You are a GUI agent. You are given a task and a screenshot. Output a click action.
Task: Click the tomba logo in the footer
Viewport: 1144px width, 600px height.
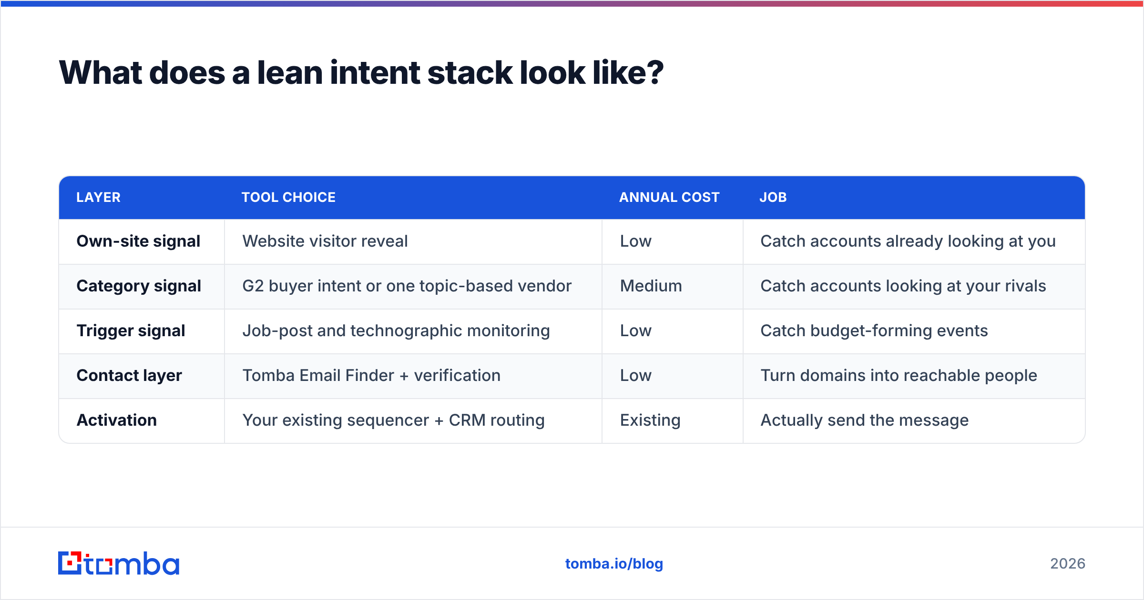point(119,563)
